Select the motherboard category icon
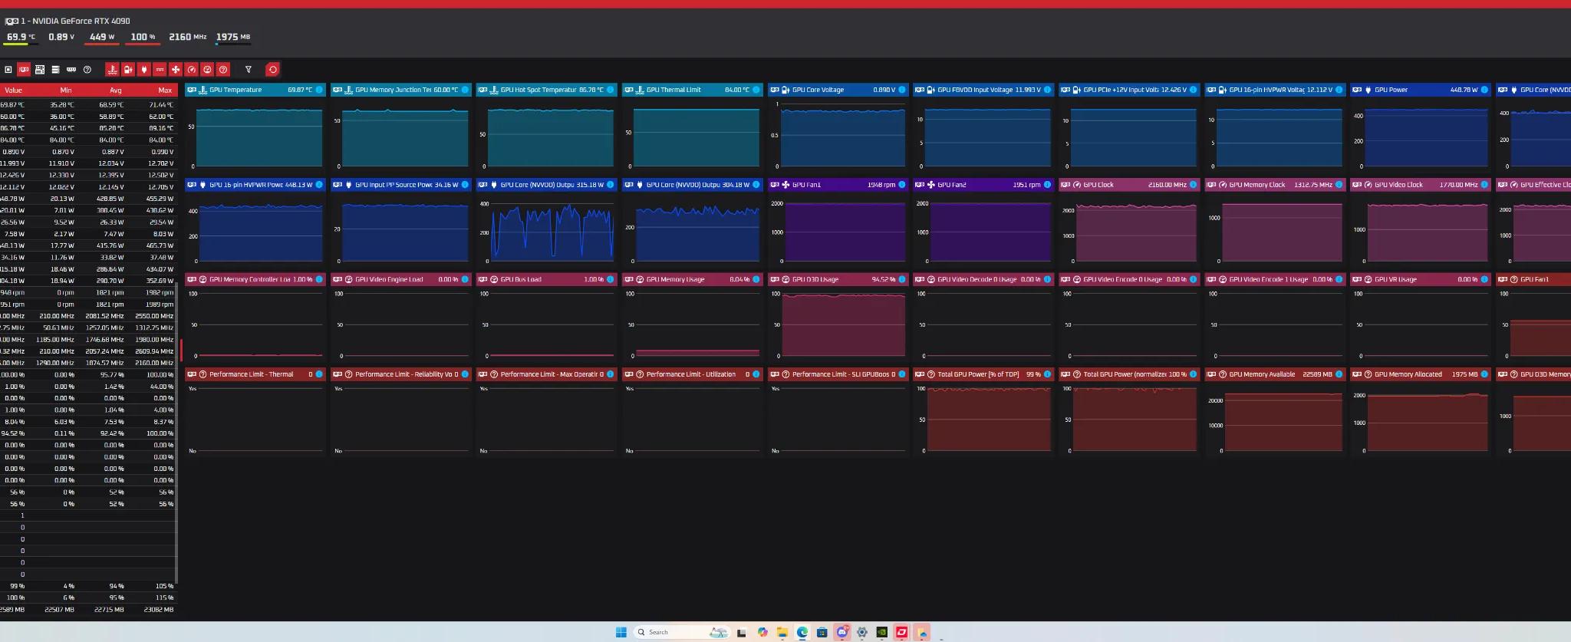Screen dimensions: 1571x642 tap(40, 70)
